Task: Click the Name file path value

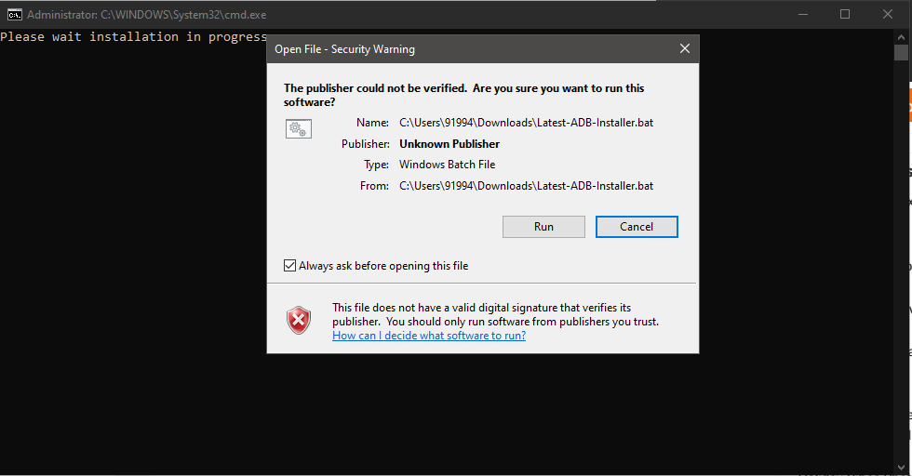Action: click(526, 123)
